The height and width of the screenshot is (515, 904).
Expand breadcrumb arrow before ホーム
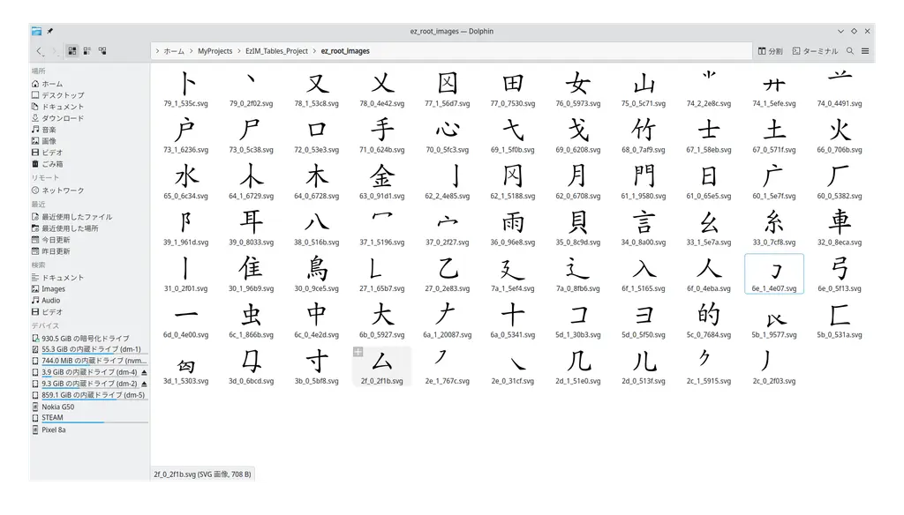tap(158, 51)
